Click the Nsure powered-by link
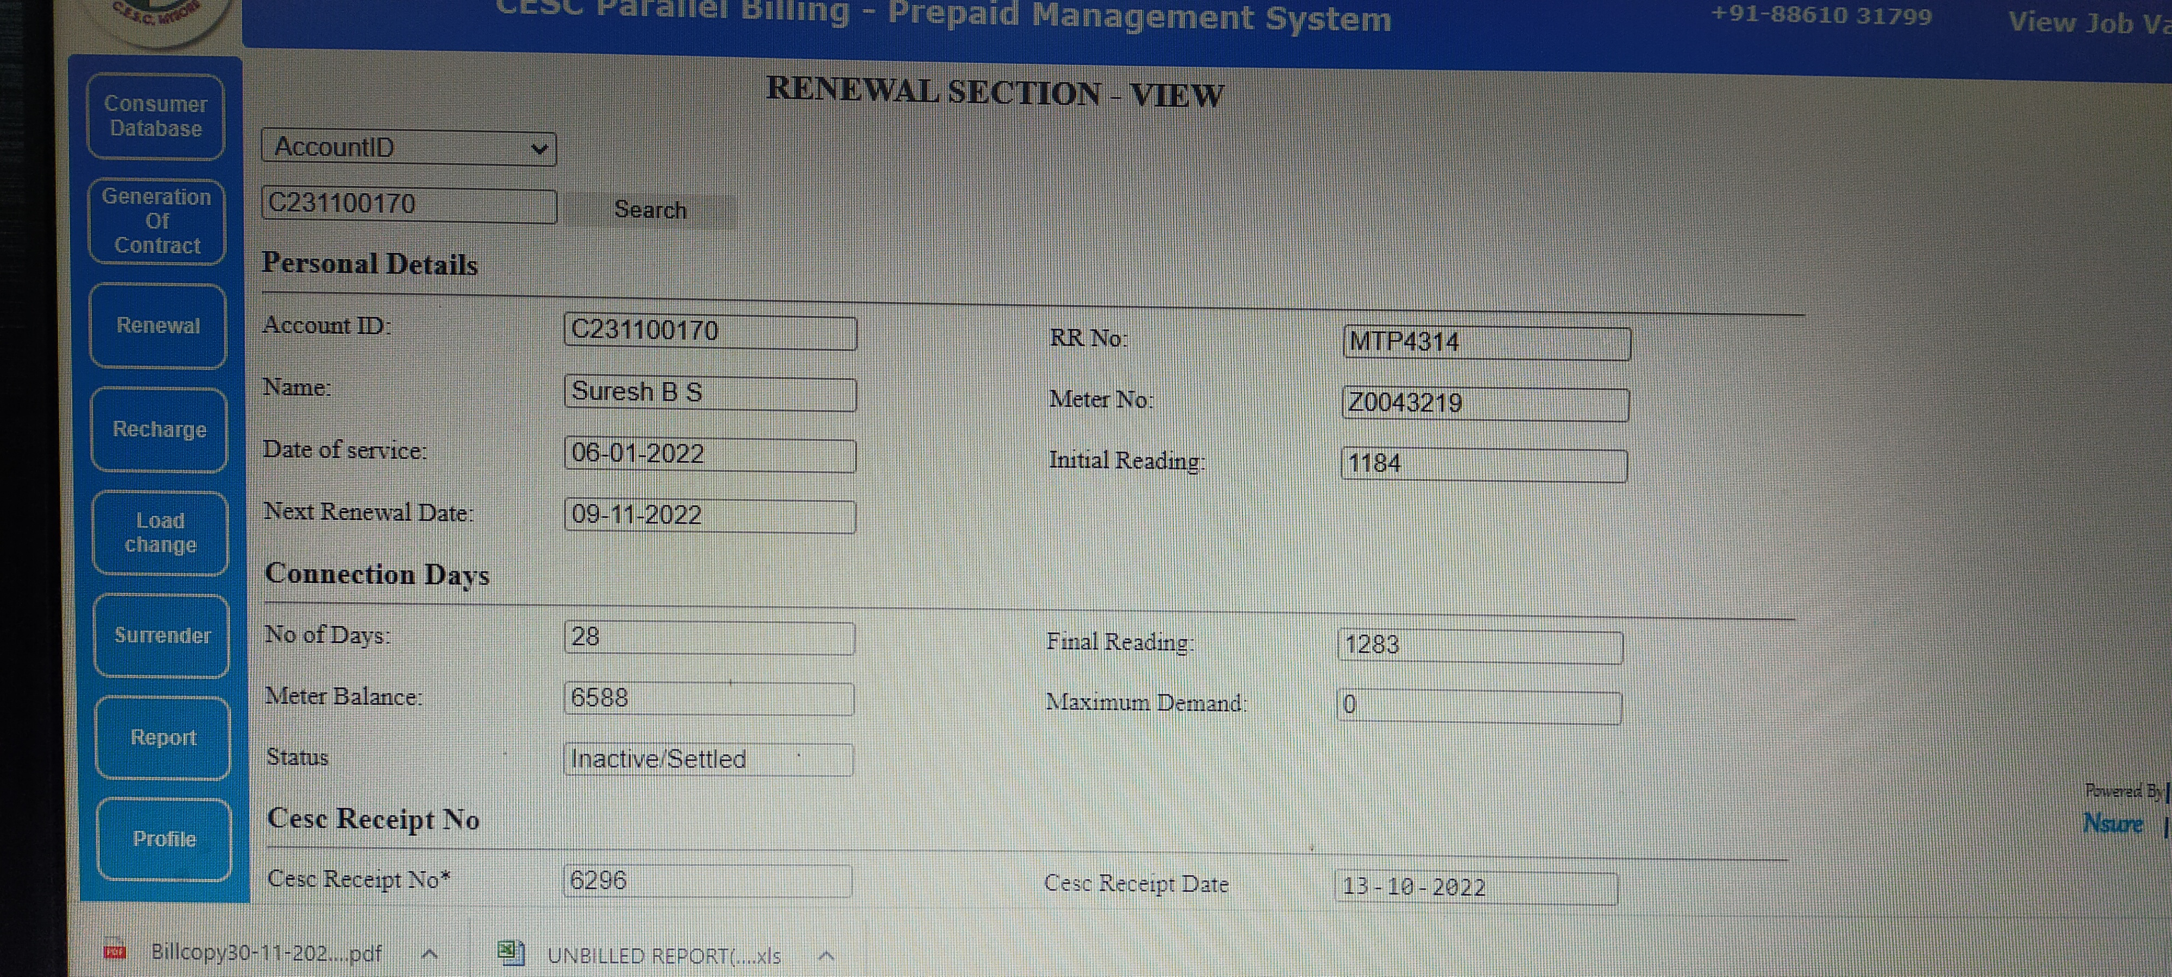The height and width of the screenshot is (977, 2172). tap(2112, 823)
